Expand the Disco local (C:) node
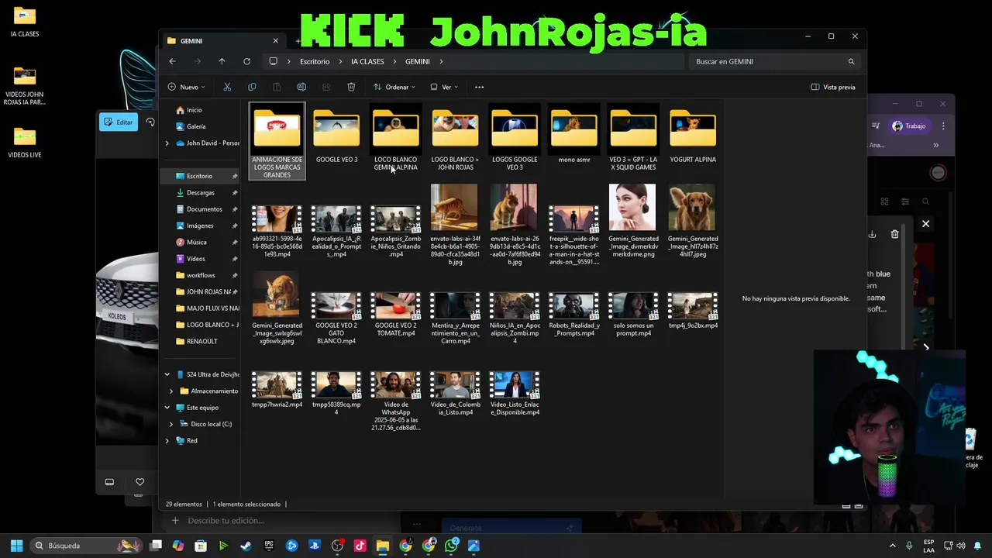Screen dimensions: 992x558 coord(171,424)
